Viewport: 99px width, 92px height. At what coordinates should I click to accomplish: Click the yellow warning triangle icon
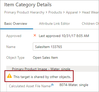pyautogui.click(x=9, y=76)
